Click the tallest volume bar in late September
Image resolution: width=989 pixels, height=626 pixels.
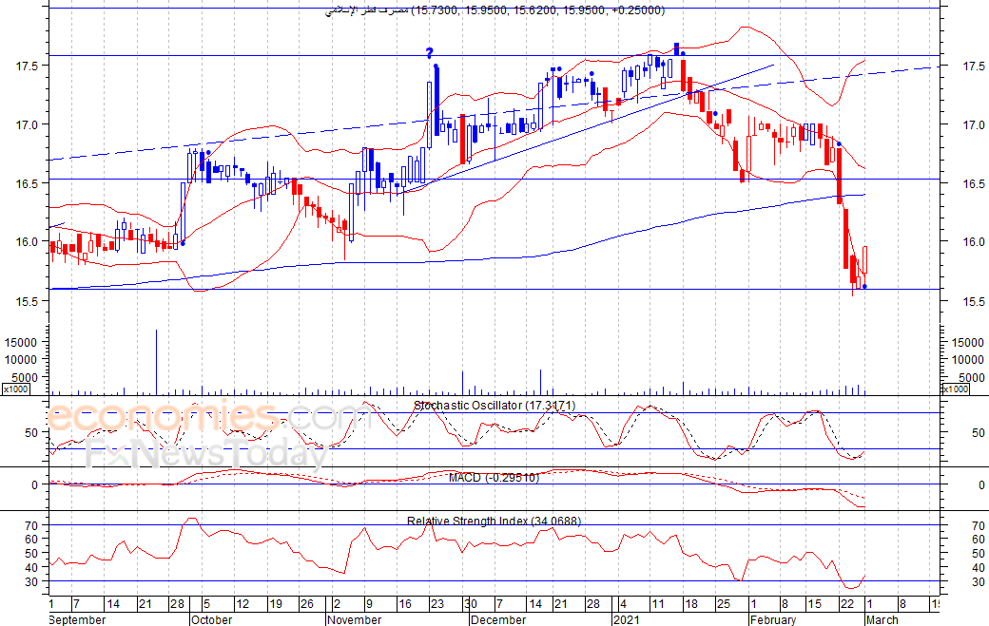(156, 361)
